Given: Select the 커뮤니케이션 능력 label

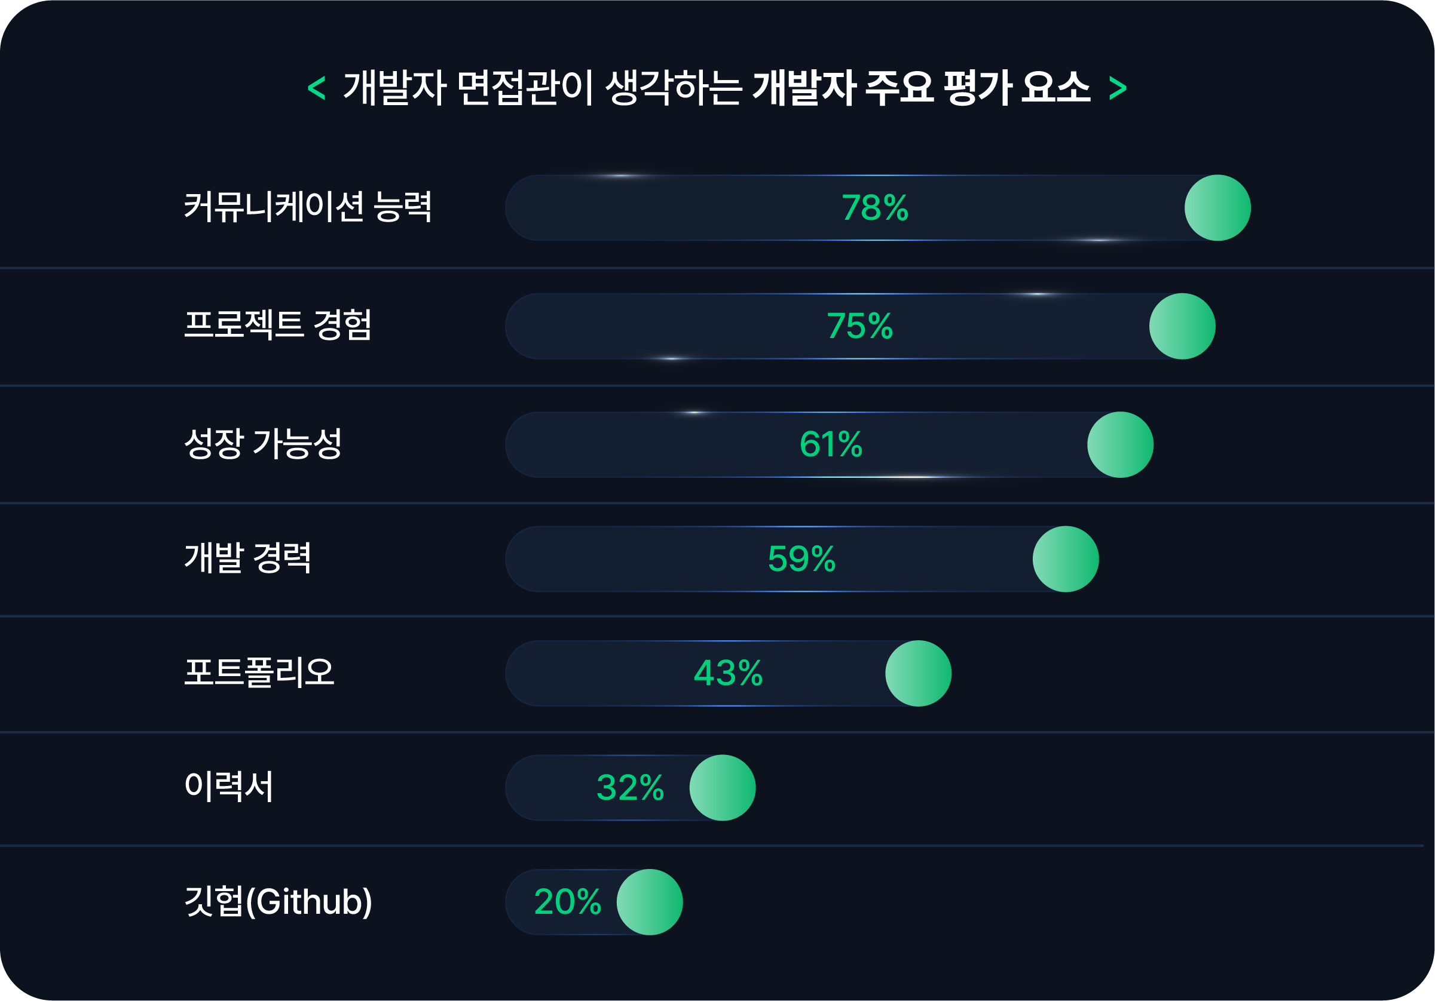Looking at the screenshot, I should pos(307,207).
